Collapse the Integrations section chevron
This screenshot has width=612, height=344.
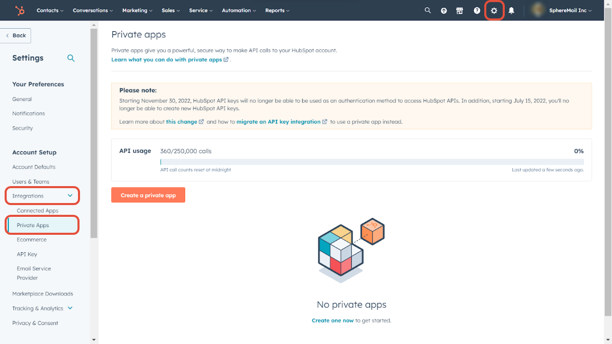coord(70,195)
